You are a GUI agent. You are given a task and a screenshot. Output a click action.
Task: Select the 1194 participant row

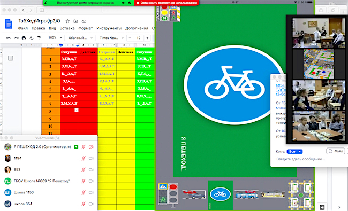tap(49, 158)
